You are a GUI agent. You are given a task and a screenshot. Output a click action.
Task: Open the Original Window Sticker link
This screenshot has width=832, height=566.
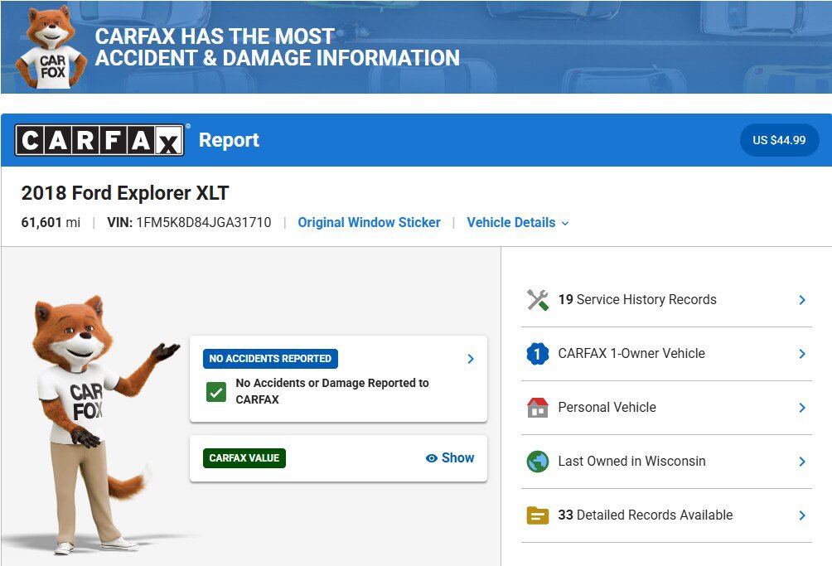[369, 223]
